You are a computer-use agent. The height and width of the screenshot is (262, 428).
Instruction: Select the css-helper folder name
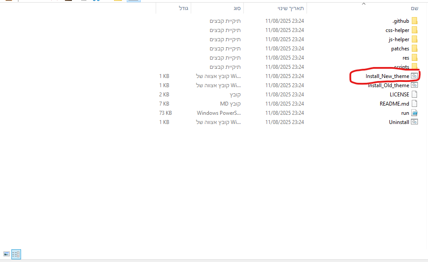tap(397, 30)
